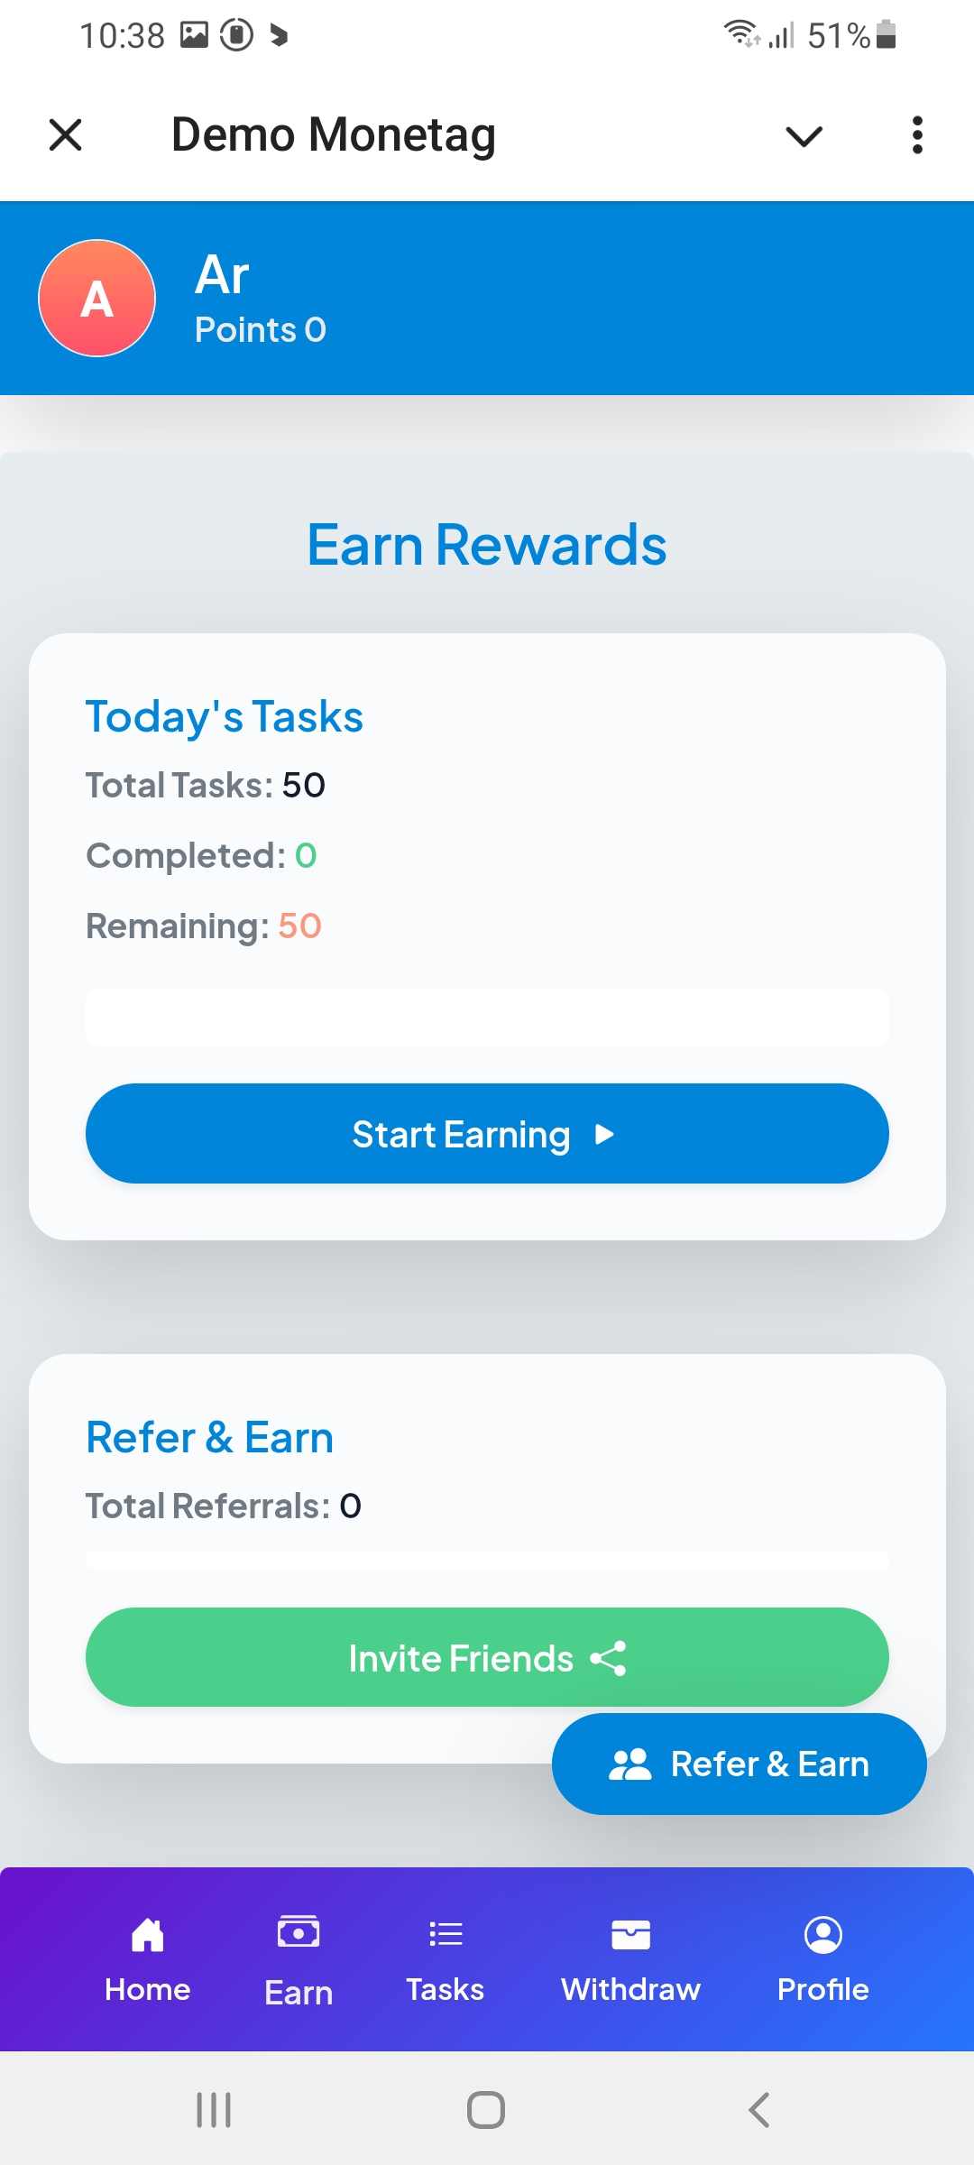Tap the play arrow on Start Earning
The height and width of the screenshot is (2165, 974).
point(605,1134)
